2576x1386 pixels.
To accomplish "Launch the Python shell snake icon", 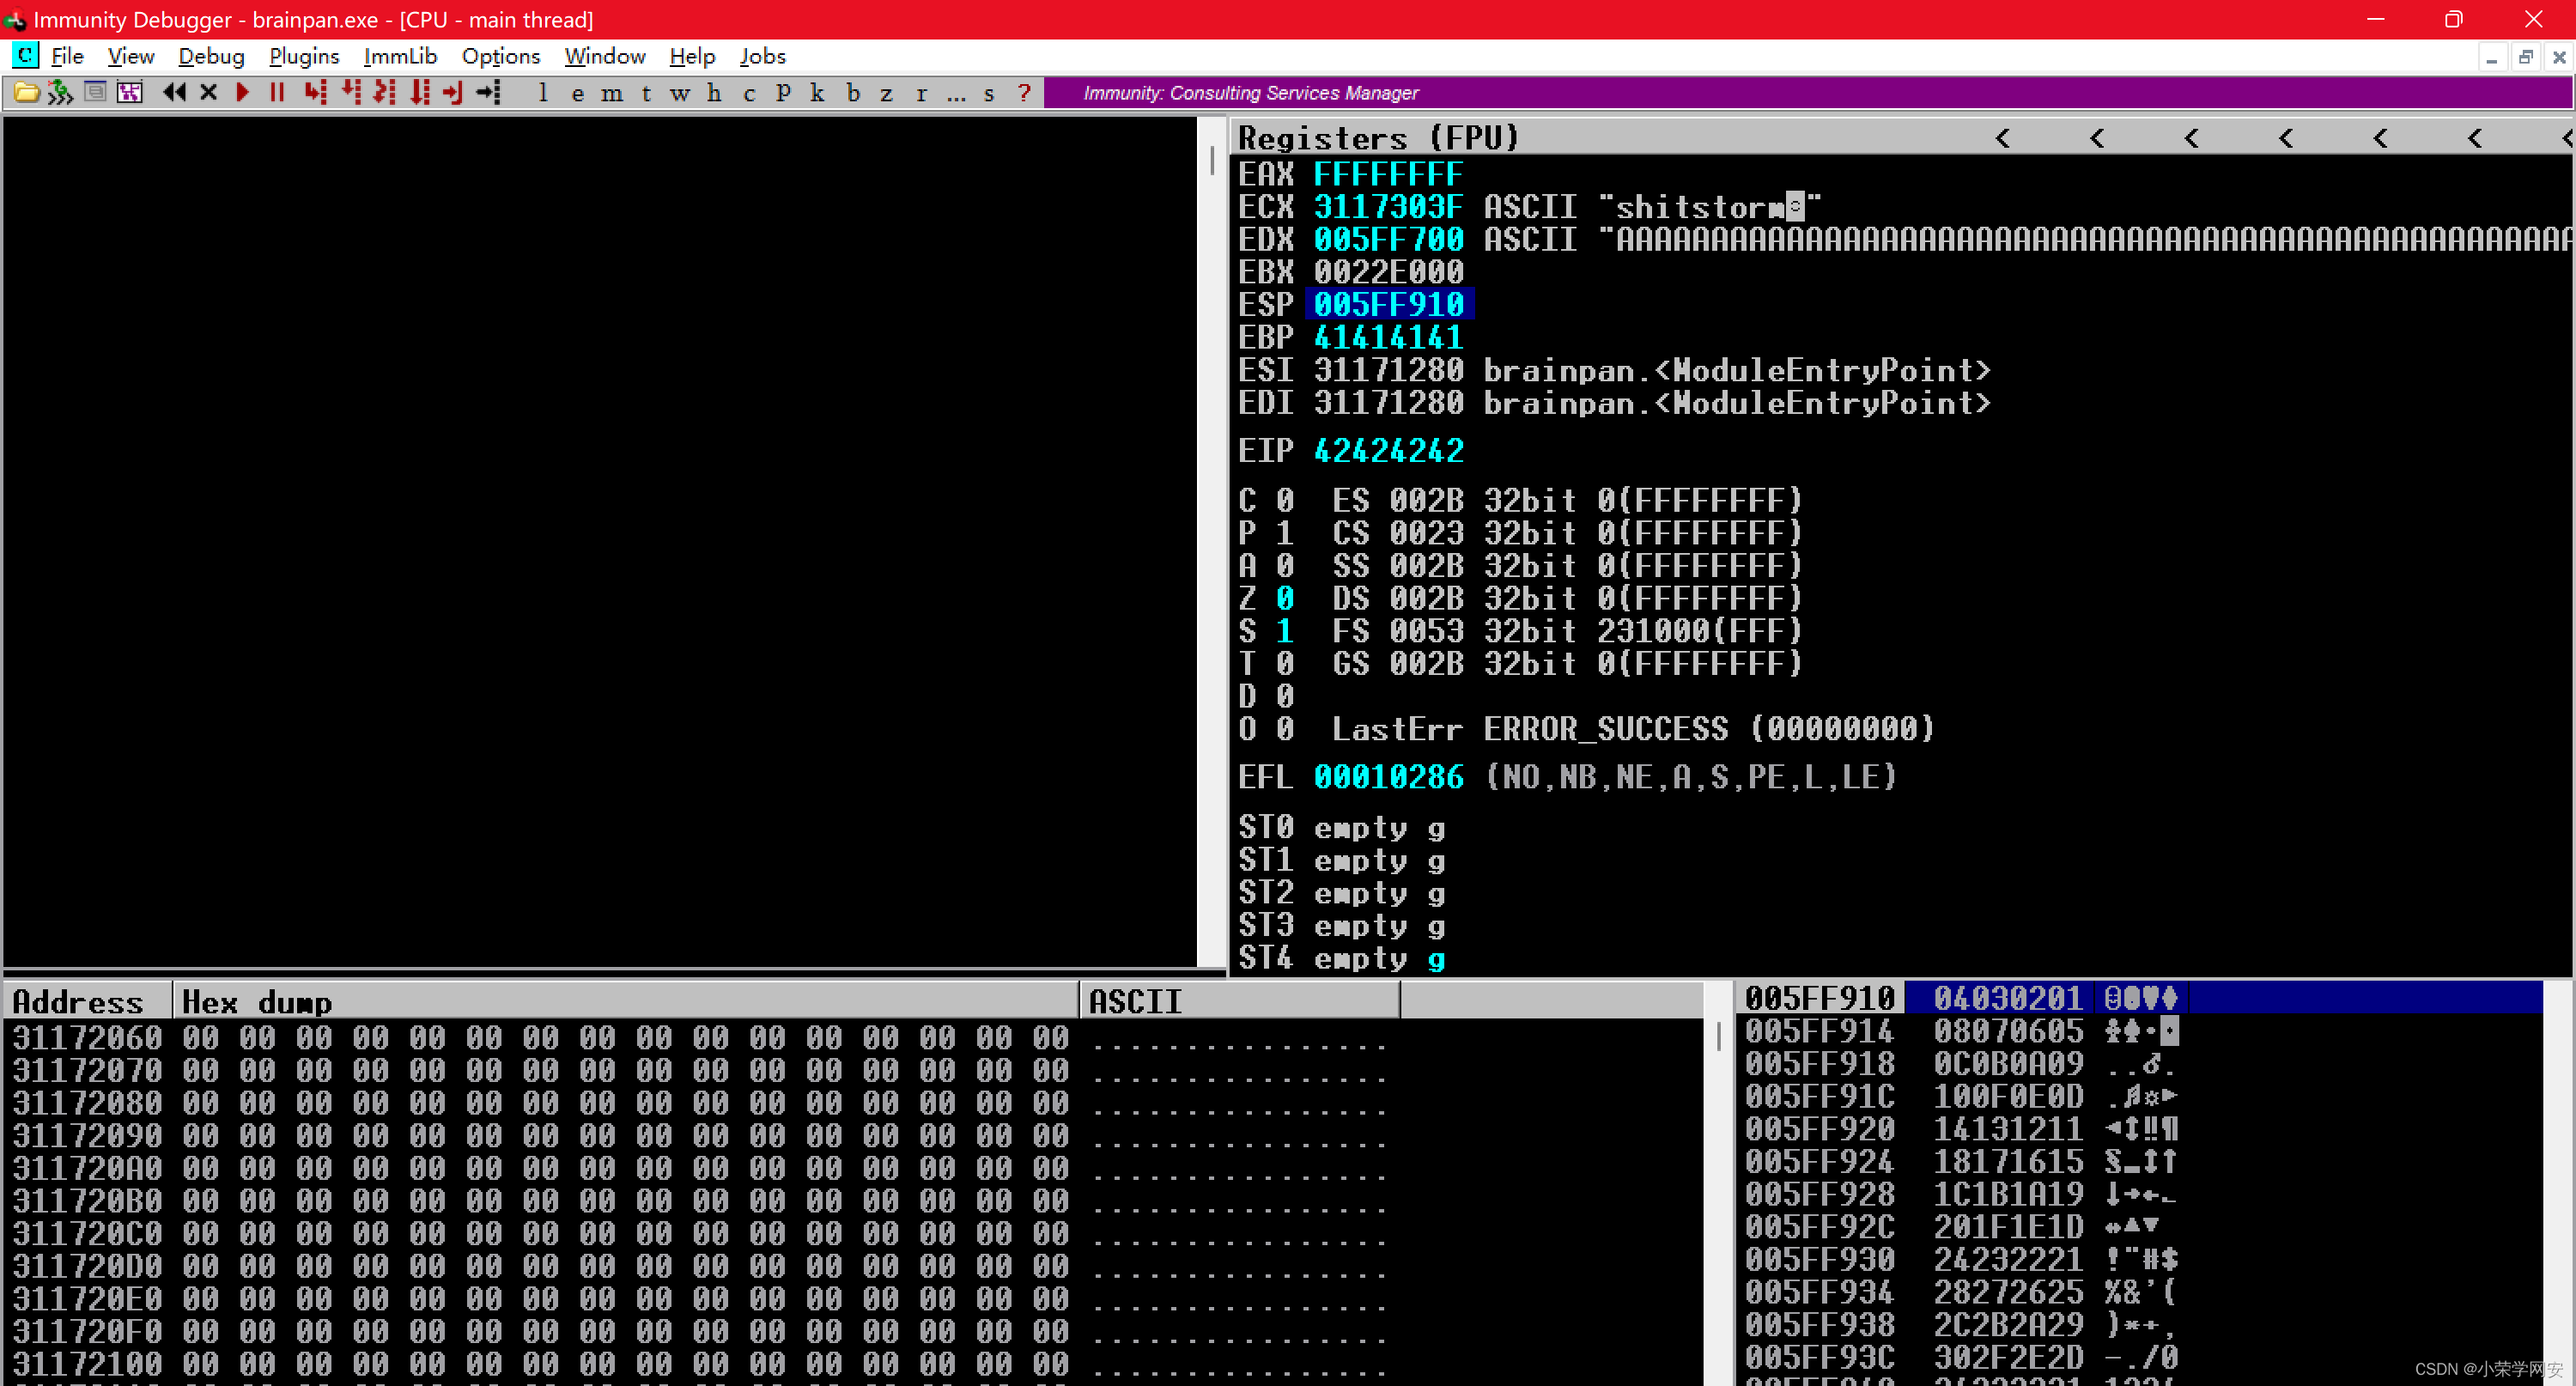I will click(61, 93).
